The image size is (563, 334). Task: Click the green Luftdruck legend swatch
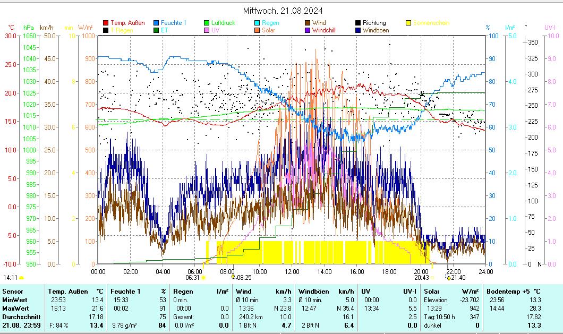[207, 23]
